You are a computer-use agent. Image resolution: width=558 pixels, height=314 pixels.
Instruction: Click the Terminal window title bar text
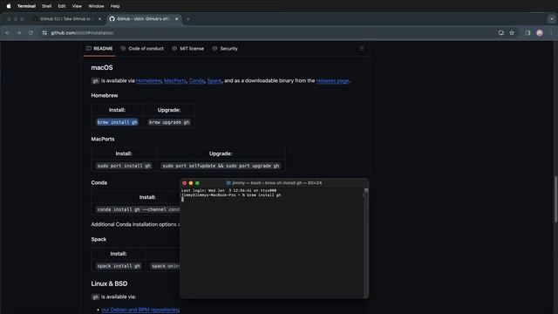click(x=276, y=183)
